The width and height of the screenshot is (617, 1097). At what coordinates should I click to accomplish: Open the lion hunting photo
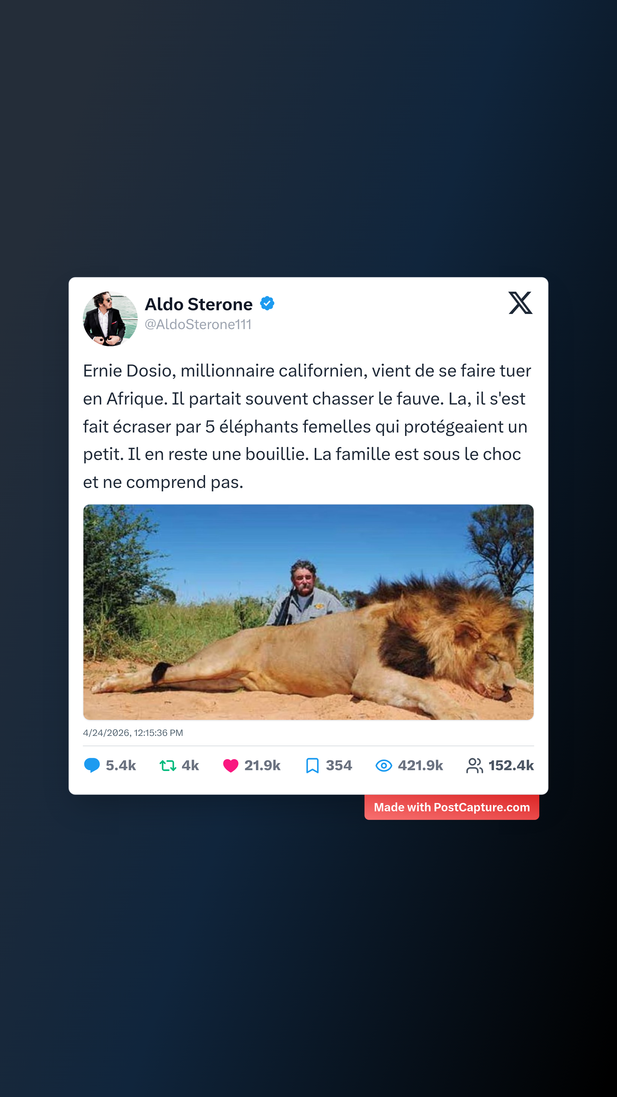click(x=308, y=612)
